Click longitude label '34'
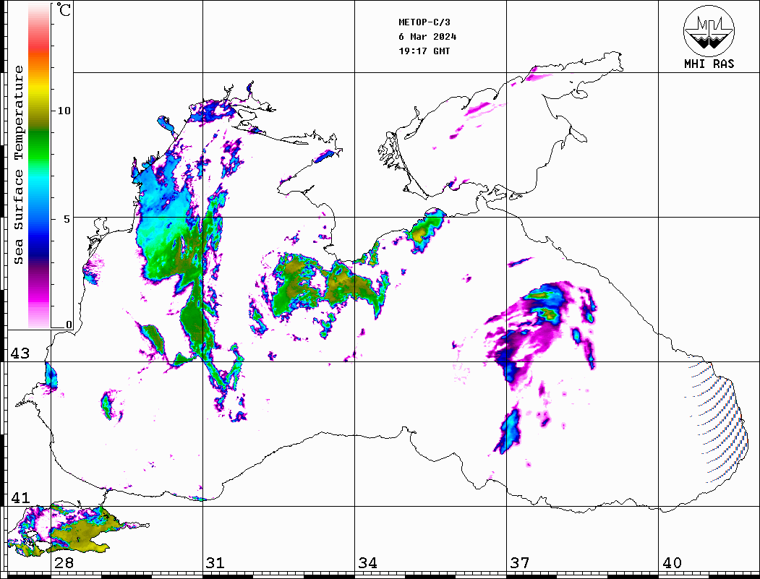 coord(367,562)
